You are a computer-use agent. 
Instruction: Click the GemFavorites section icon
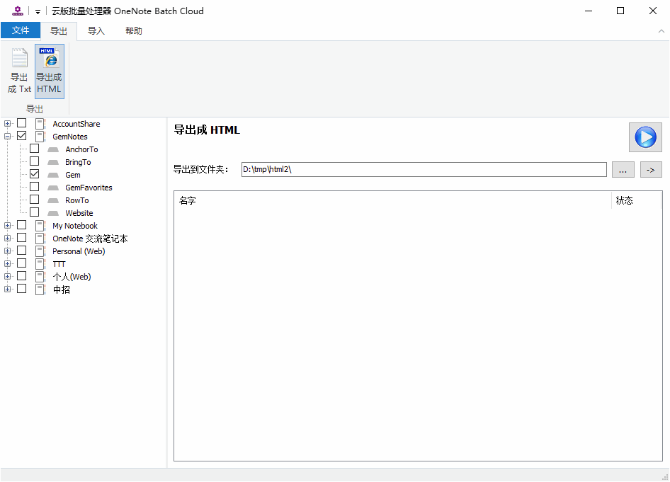(x=53, y=188)
